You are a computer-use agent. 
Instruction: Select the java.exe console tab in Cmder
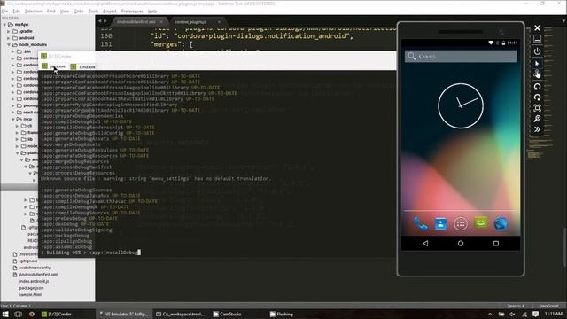54,66
